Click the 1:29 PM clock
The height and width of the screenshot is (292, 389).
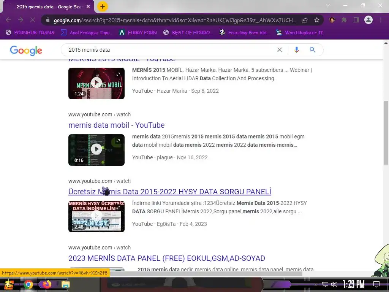[354, 284]
